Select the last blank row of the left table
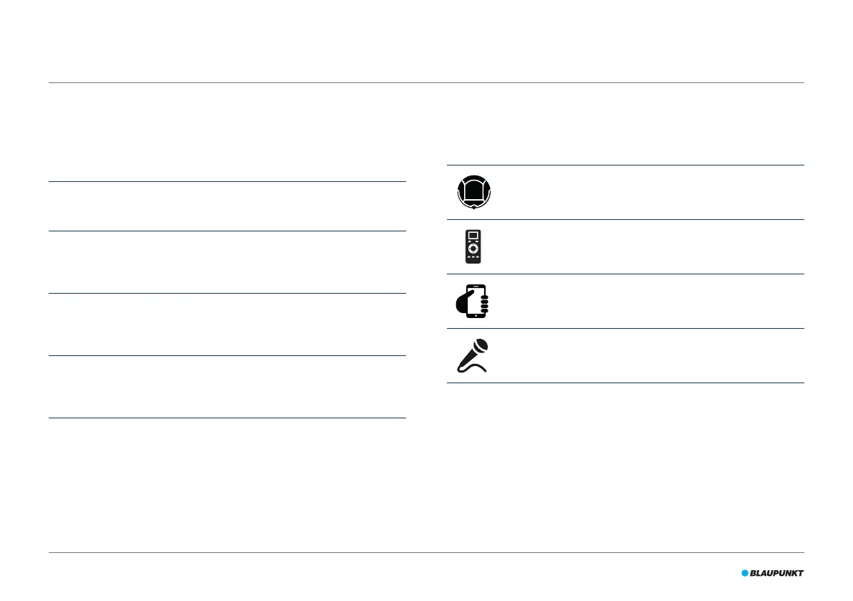Viewport: 853px width, 601px height. [227, 387]
